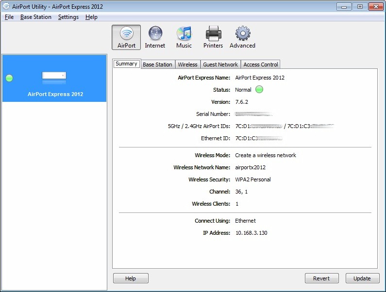Click the Wireless Clients count value
386x292 pixels.
[x=237, y=204]
